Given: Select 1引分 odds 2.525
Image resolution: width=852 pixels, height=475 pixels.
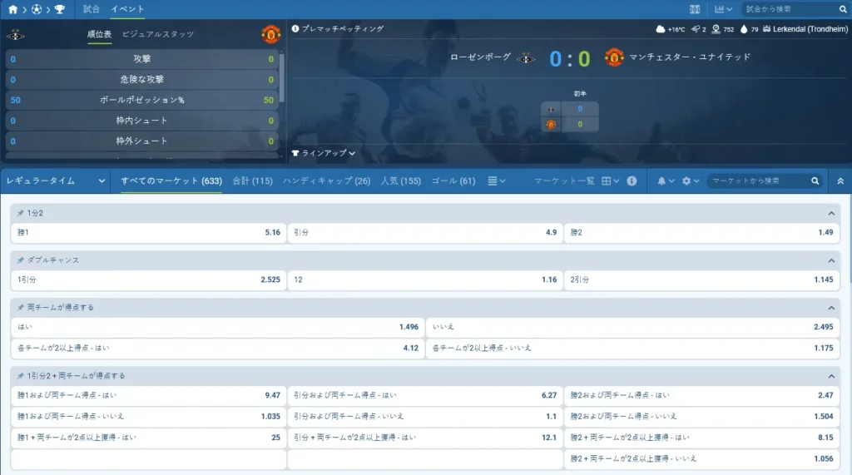Looking at the screenshot, I should (x=148, y=280).
